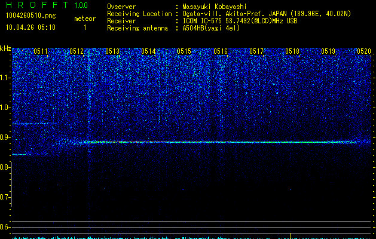Select version number 1.0.0
This screenshot has width=376, height=239.
(81, 5)
